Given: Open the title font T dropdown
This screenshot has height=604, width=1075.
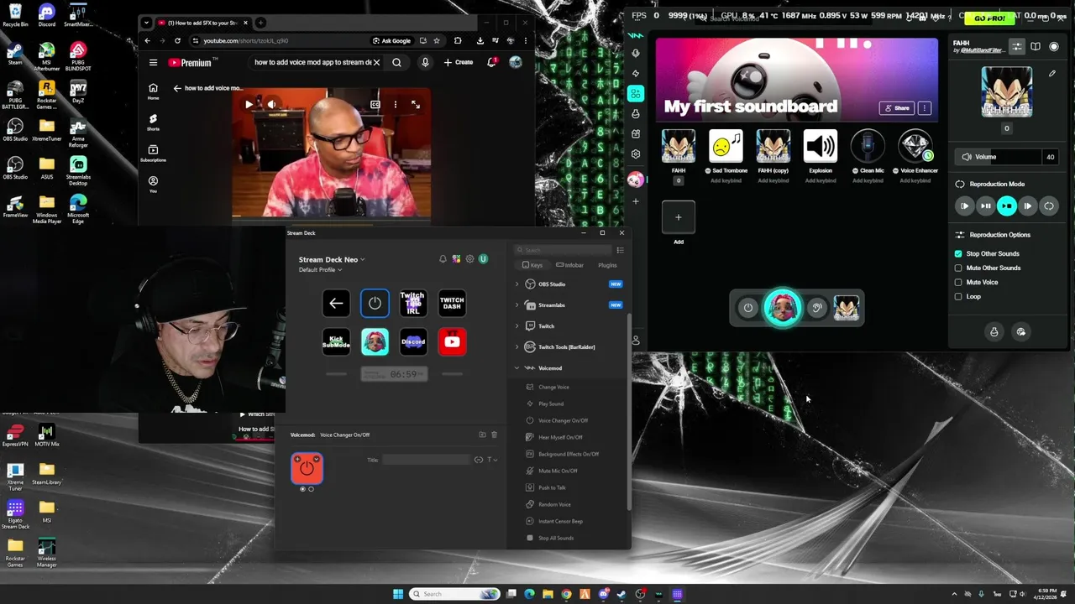Looking at the screenshot, I should [x=493, y=460].
